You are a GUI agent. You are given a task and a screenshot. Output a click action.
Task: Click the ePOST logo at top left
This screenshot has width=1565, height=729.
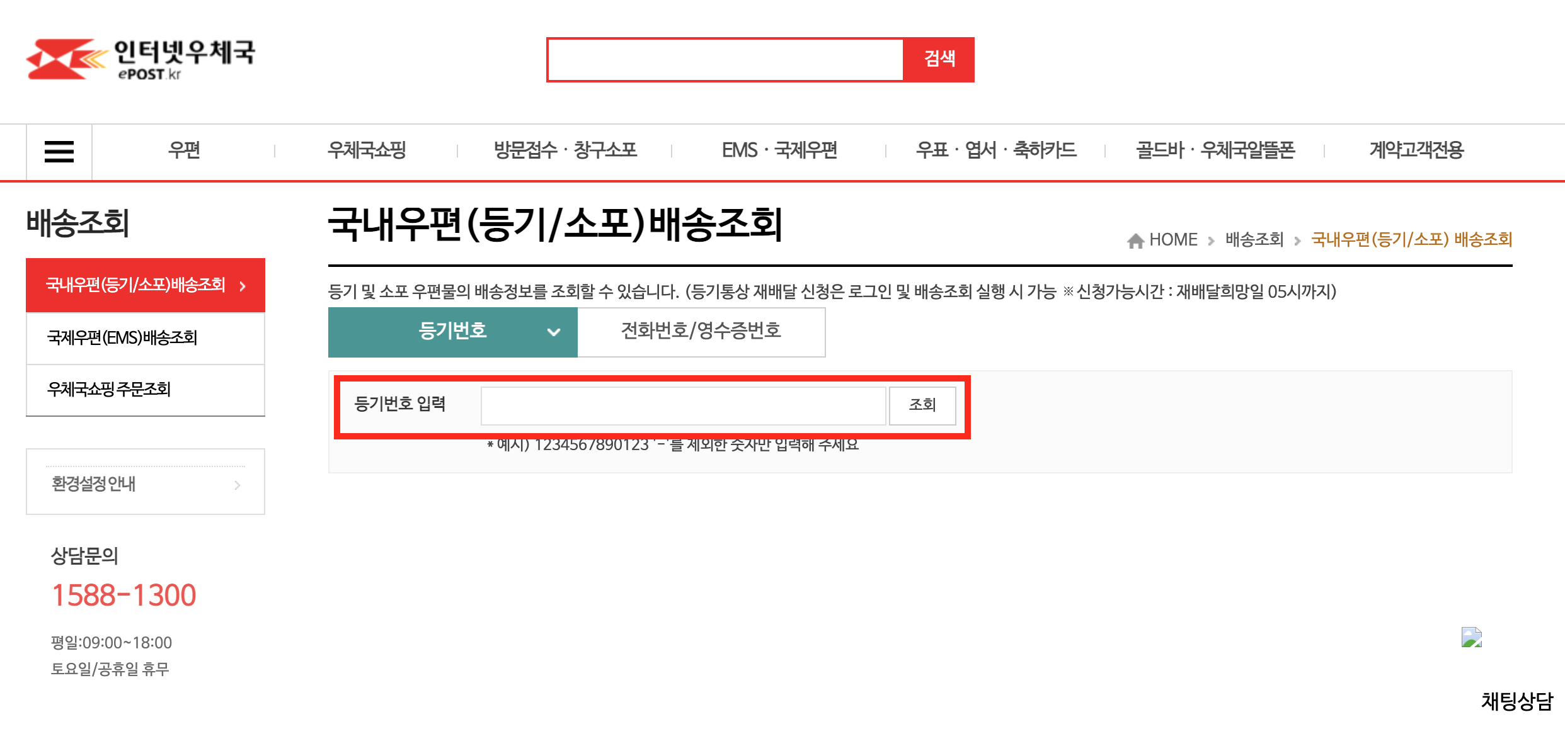pyautogui.click(x=140, y=60)
